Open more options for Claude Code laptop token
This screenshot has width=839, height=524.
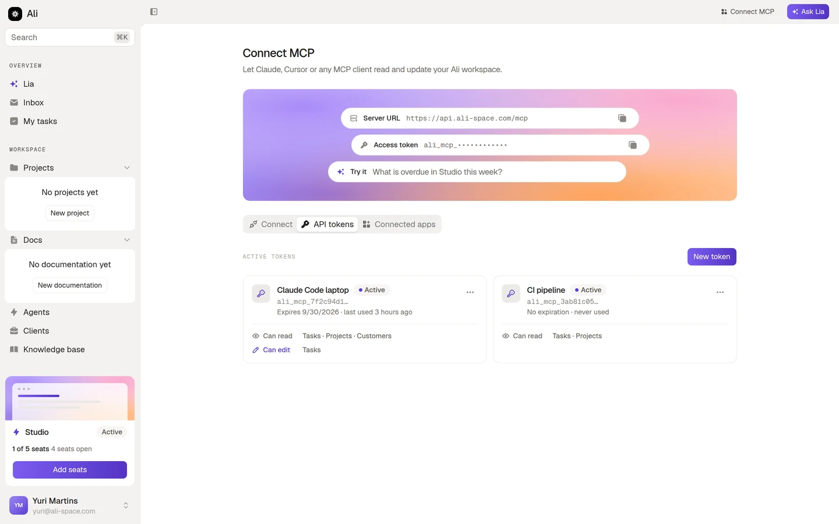[470, 292]
